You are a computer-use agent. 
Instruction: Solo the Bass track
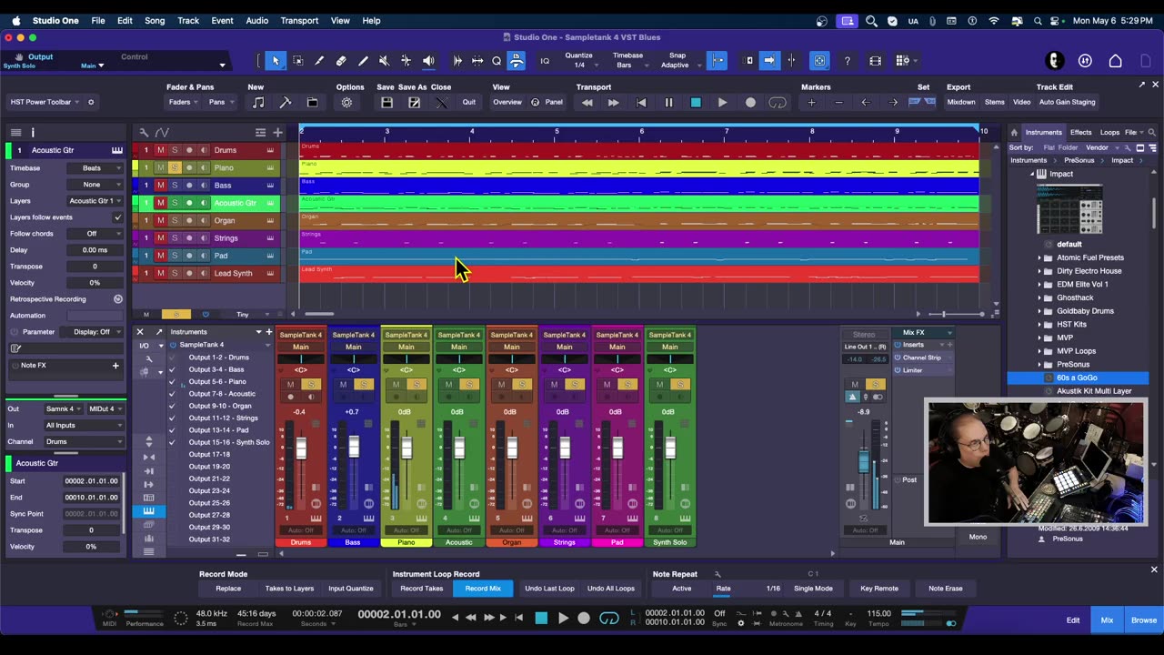pos(175,186)
